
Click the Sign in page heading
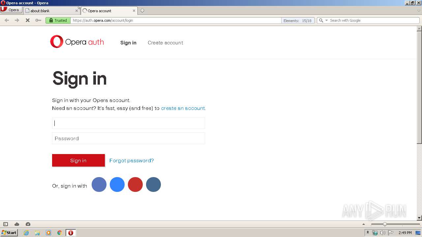[79, 79]
